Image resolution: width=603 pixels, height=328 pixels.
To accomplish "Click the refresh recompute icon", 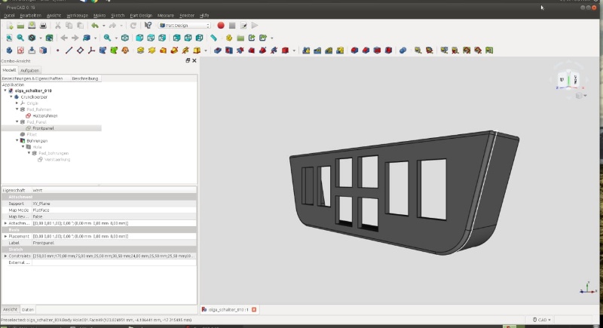I will tap(133, 25).
